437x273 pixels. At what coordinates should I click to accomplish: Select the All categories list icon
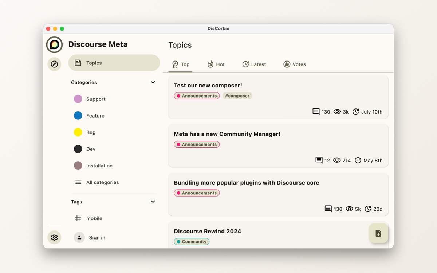pyautogui.click(x=78, y=182)
